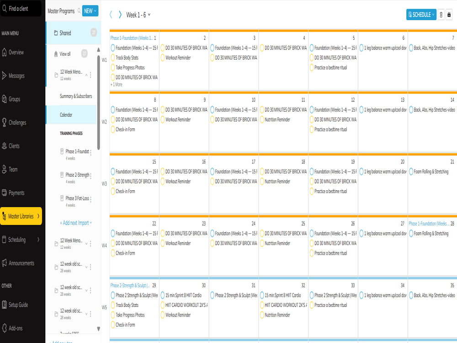Open options menu for Phase 2-Strength
The width and height of the screenshot is (457, 343).
click(x=91, y=176)
